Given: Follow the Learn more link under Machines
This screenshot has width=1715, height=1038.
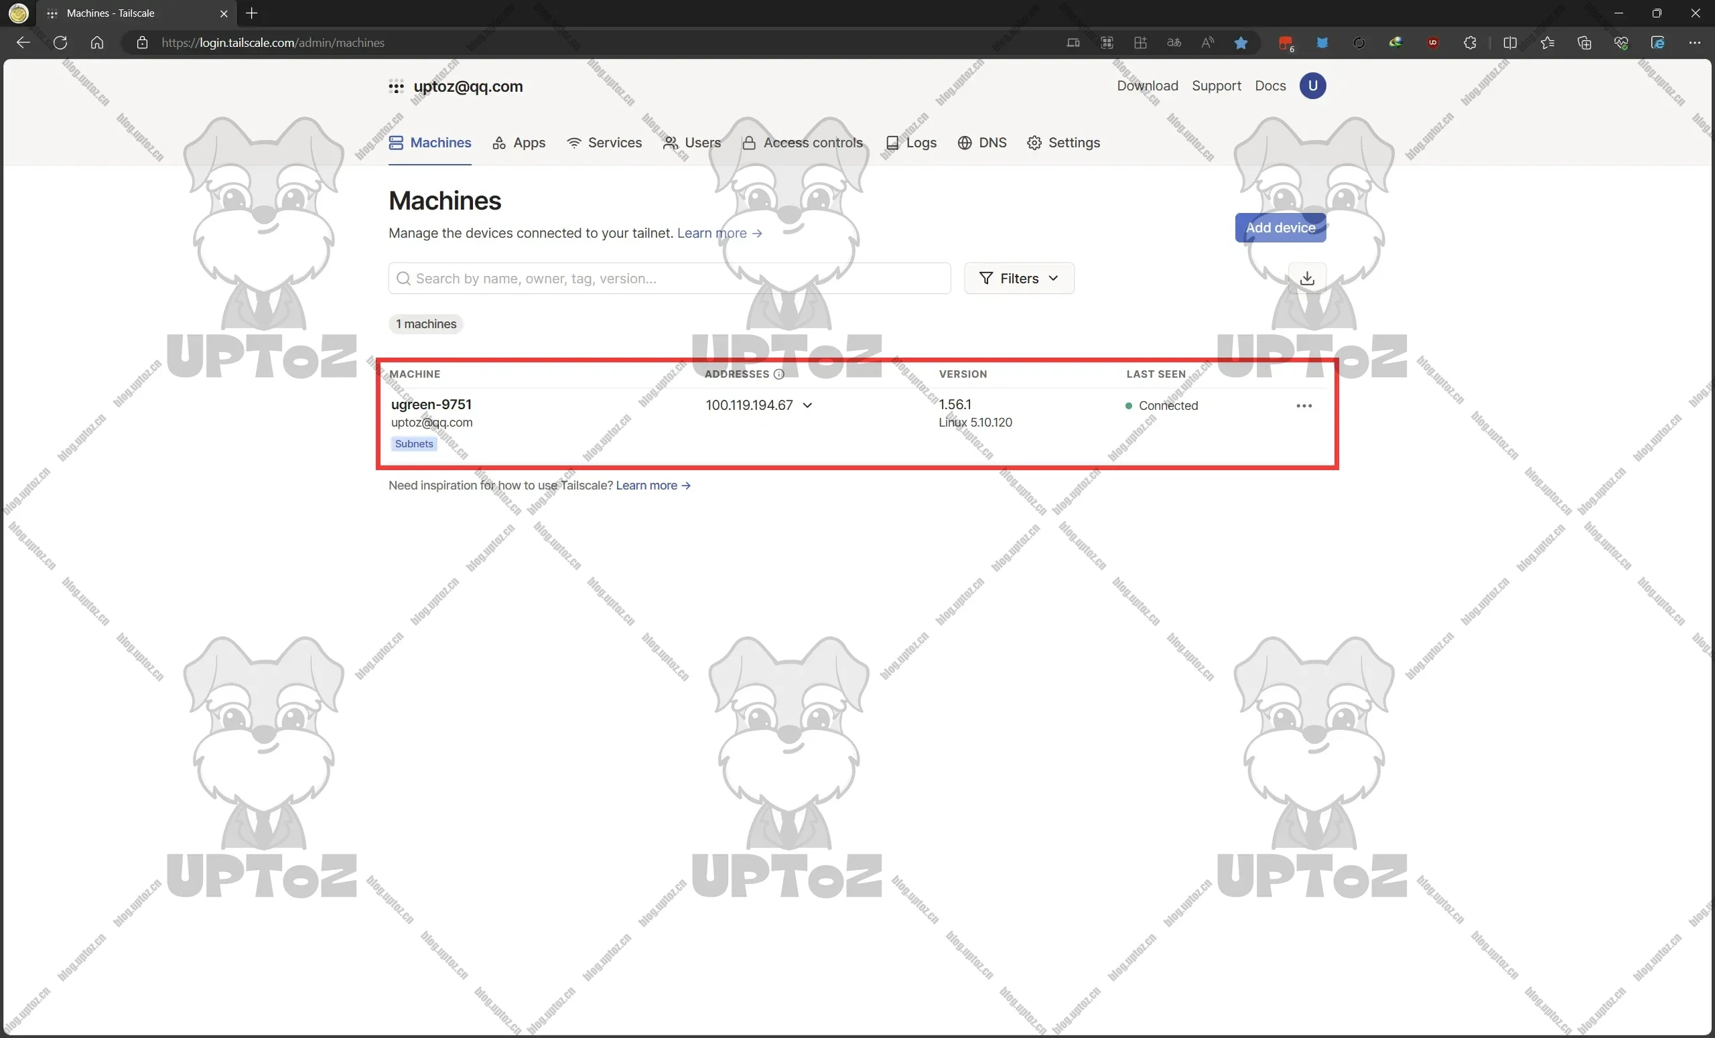Looking at the screenshot, I should [719, 233].
